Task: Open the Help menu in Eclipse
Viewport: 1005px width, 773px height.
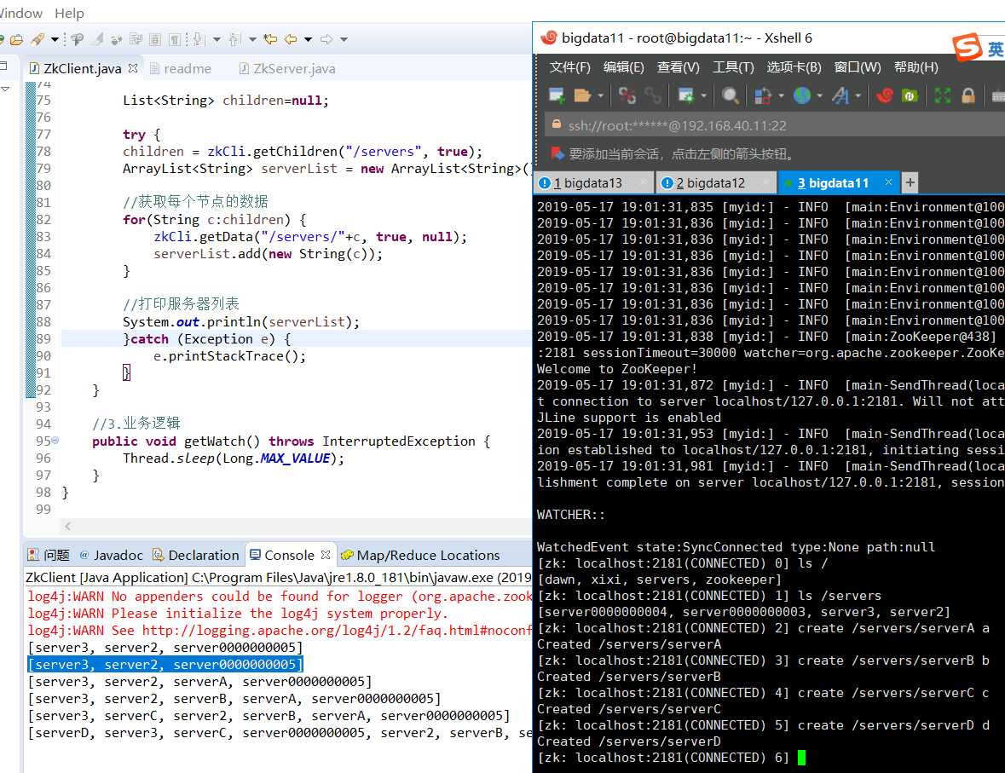Action: 69,14
